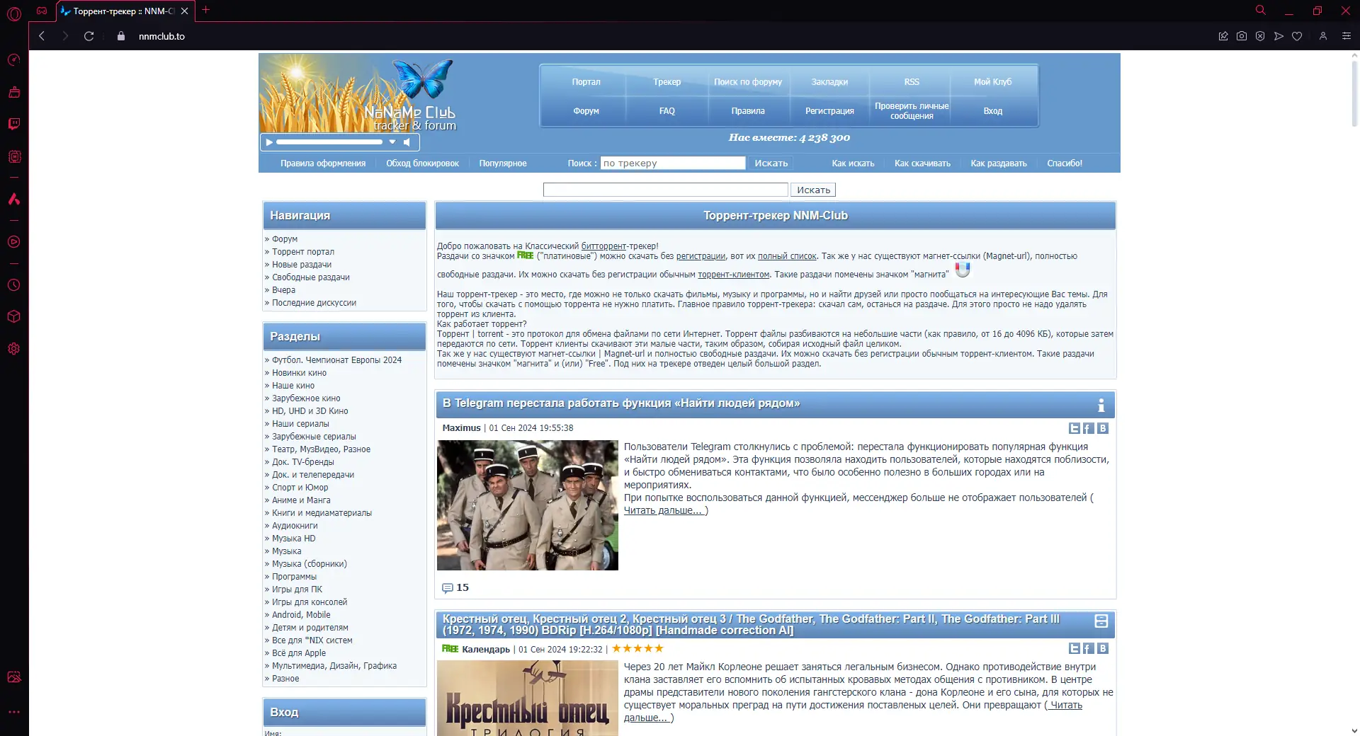The width and height of the screenshot is (1360, 736).
Task: Start the site radio player
Action: tap(269, 142)
